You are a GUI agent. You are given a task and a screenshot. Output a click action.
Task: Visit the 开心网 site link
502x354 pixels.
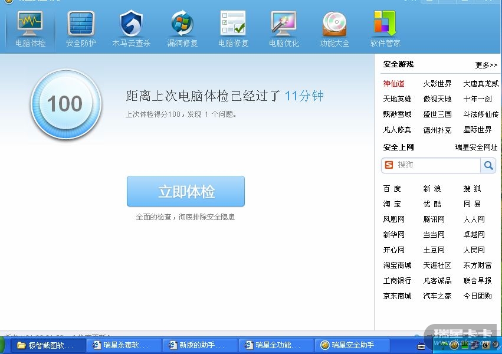click(394, 250)
